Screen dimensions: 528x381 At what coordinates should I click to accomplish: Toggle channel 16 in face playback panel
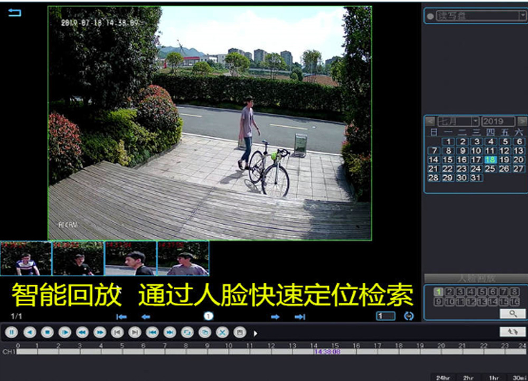pos(514,302)
